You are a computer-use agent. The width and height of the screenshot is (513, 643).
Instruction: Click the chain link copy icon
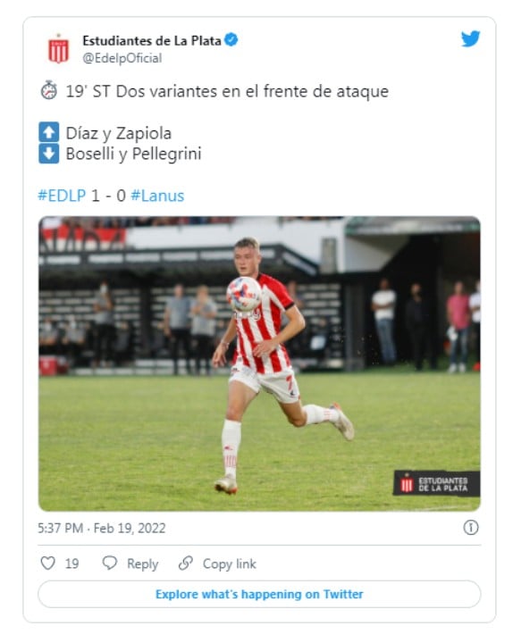pos(186,563)
